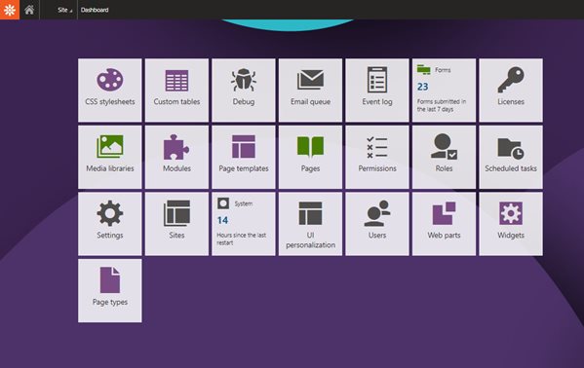
Task: Open the Forms live tile
Action: [x=444, y=90]
